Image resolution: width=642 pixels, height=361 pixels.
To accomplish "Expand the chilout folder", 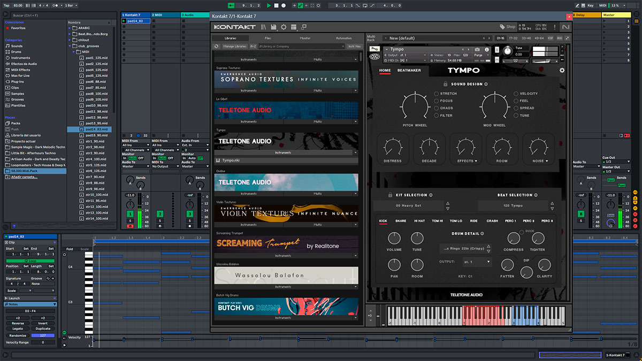I will click(x=70, y=40).
